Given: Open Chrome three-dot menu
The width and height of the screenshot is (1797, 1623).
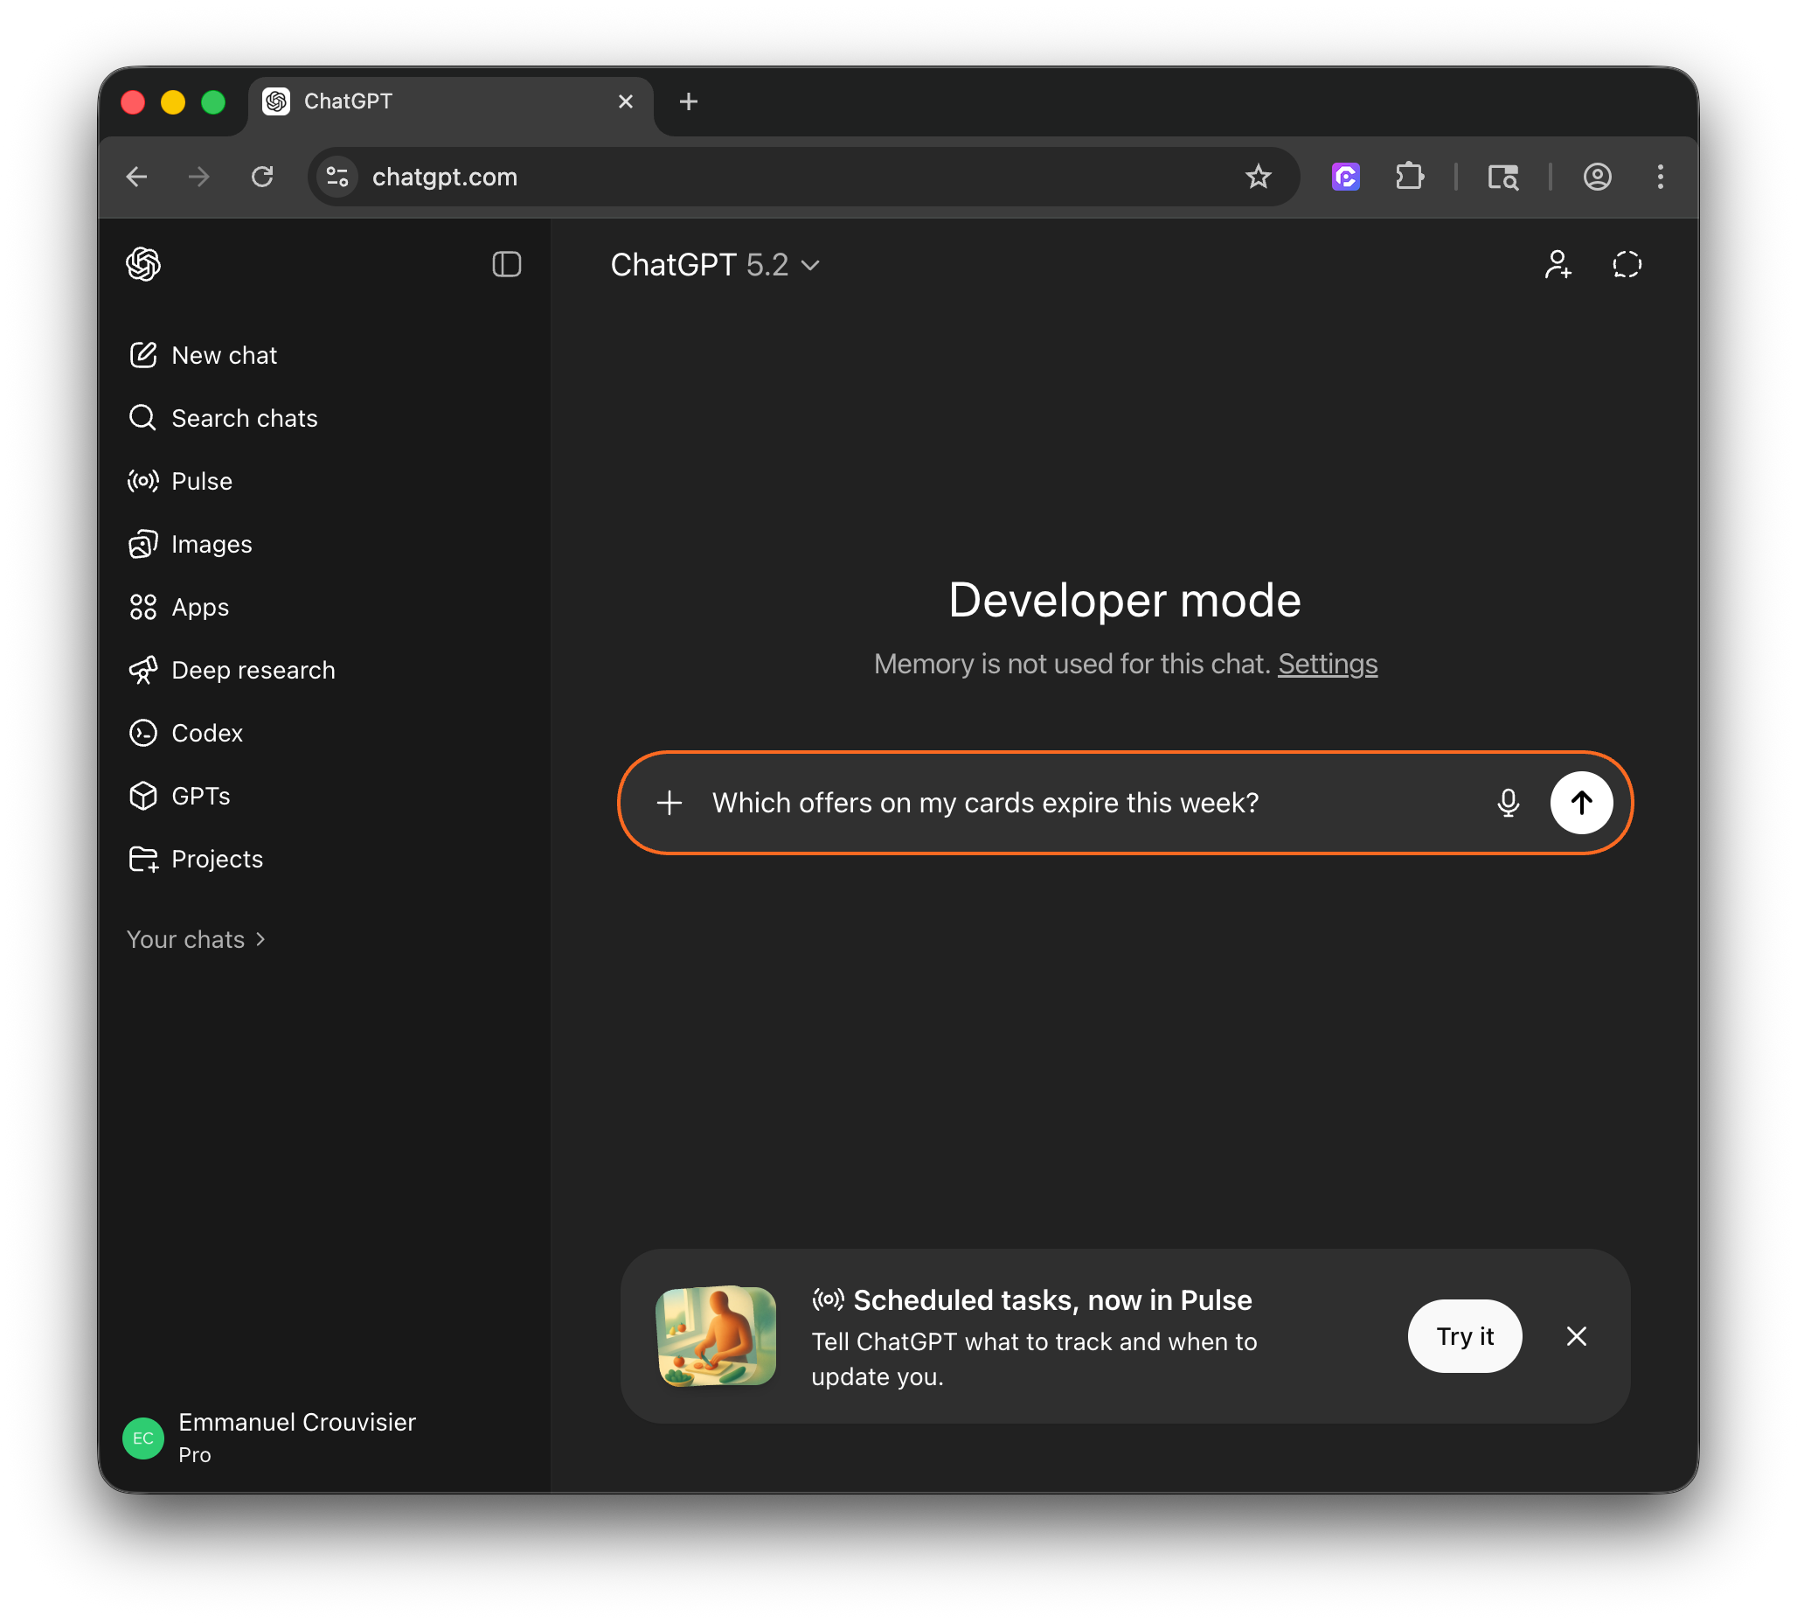Looking at the screenshot, I should (x=1660, y=177).
